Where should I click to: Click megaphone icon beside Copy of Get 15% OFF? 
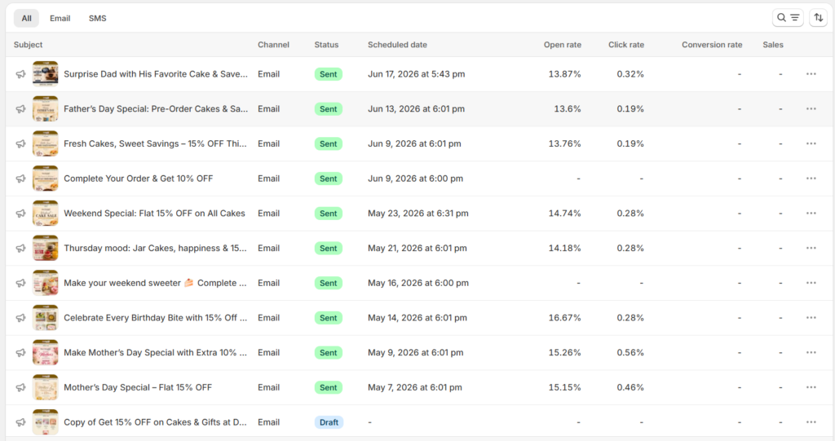pos(20,422)
